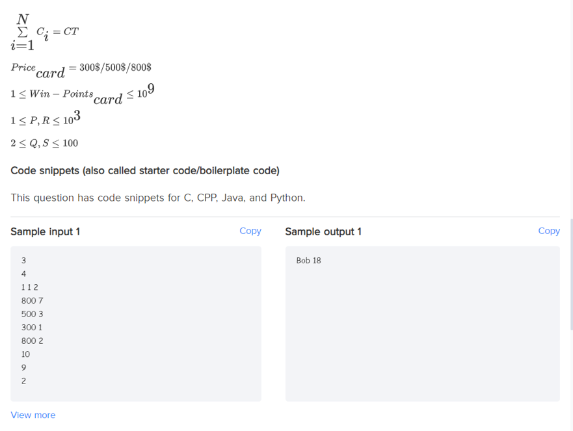Click the summation formula equal to CT
This screenshot has height=431, width=573.
[45, 32]
